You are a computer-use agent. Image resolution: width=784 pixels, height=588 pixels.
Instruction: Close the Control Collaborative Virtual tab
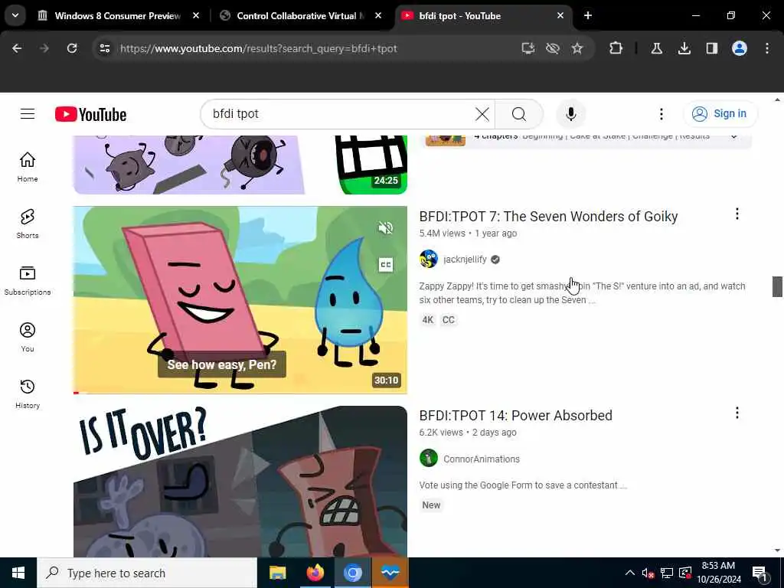click(378, 16)
